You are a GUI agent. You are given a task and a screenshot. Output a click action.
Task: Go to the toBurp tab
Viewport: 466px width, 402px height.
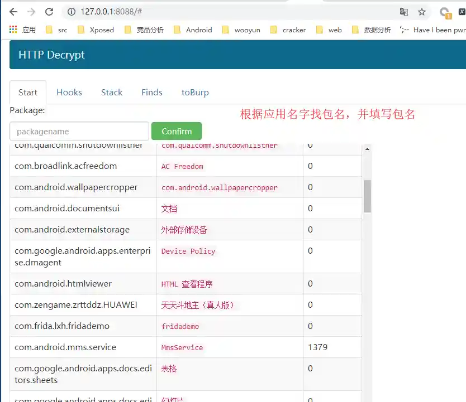point(195,93)
